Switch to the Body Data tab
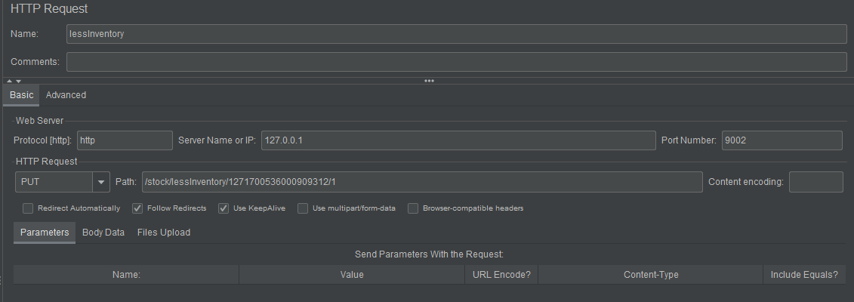The height and width of the screenshot is (302, 854). 103,233
